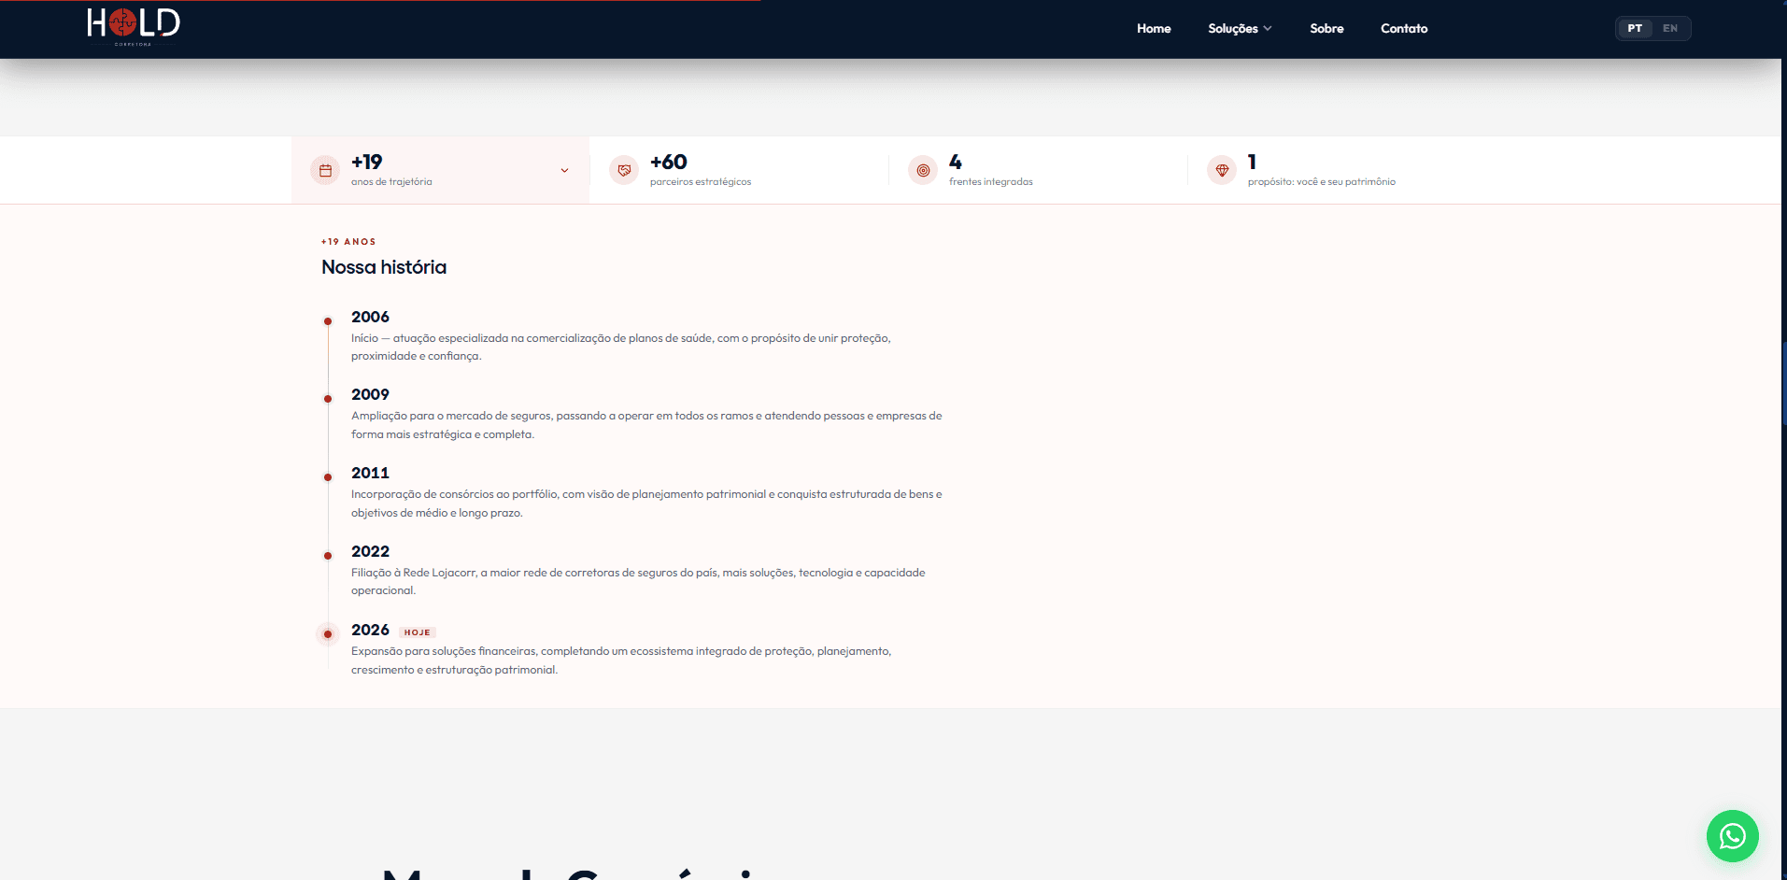Image resolution: width=1787 pixels, height=880 pixels.
Task: Expand the 4 frentes integradas card
Action: point(1038,170)
